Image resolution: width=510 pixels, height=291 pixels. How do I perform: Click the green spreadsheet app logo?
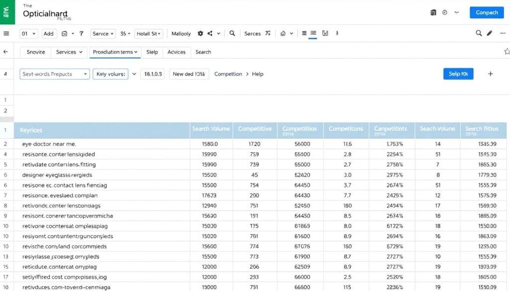(7, 12)
